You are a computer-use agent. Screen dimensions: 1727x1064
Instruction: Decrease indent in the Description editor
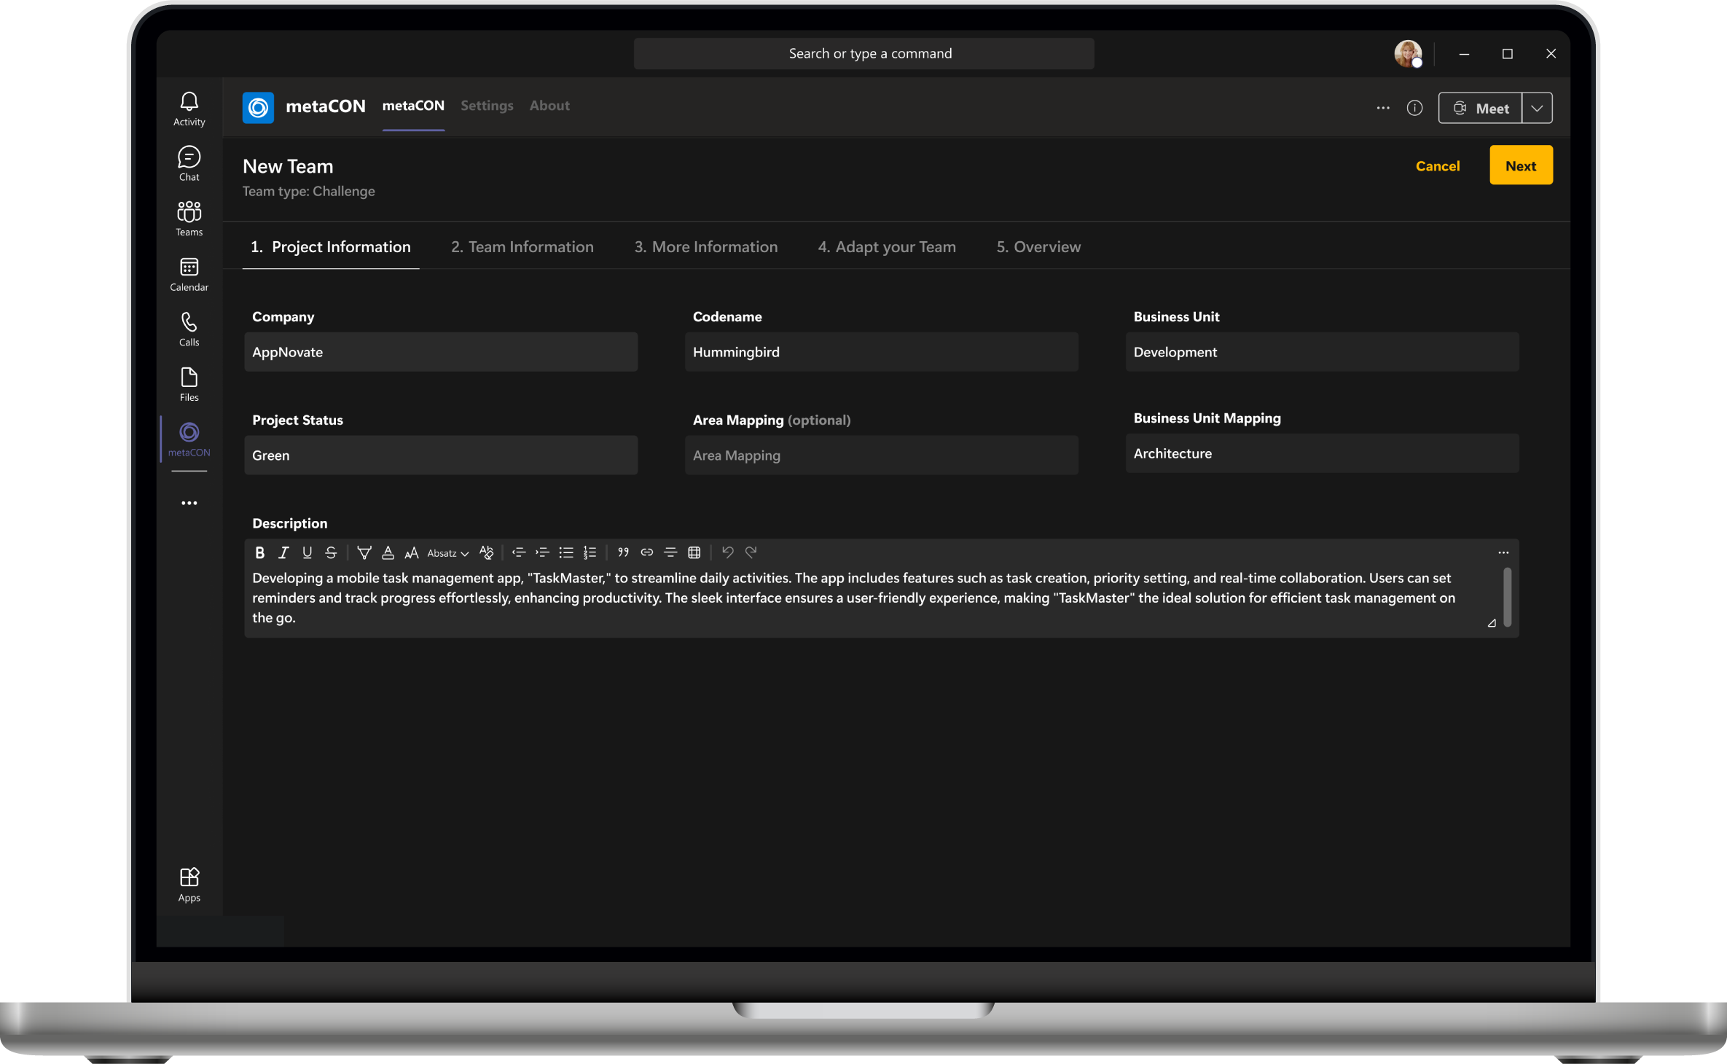pos(519,552)
